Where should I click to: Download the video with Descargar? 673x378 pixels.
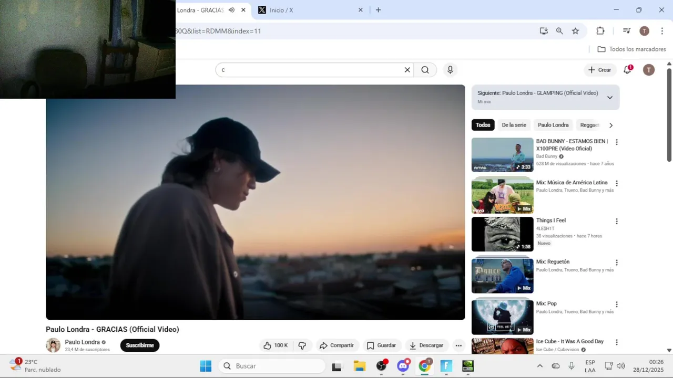click(426, 345)
